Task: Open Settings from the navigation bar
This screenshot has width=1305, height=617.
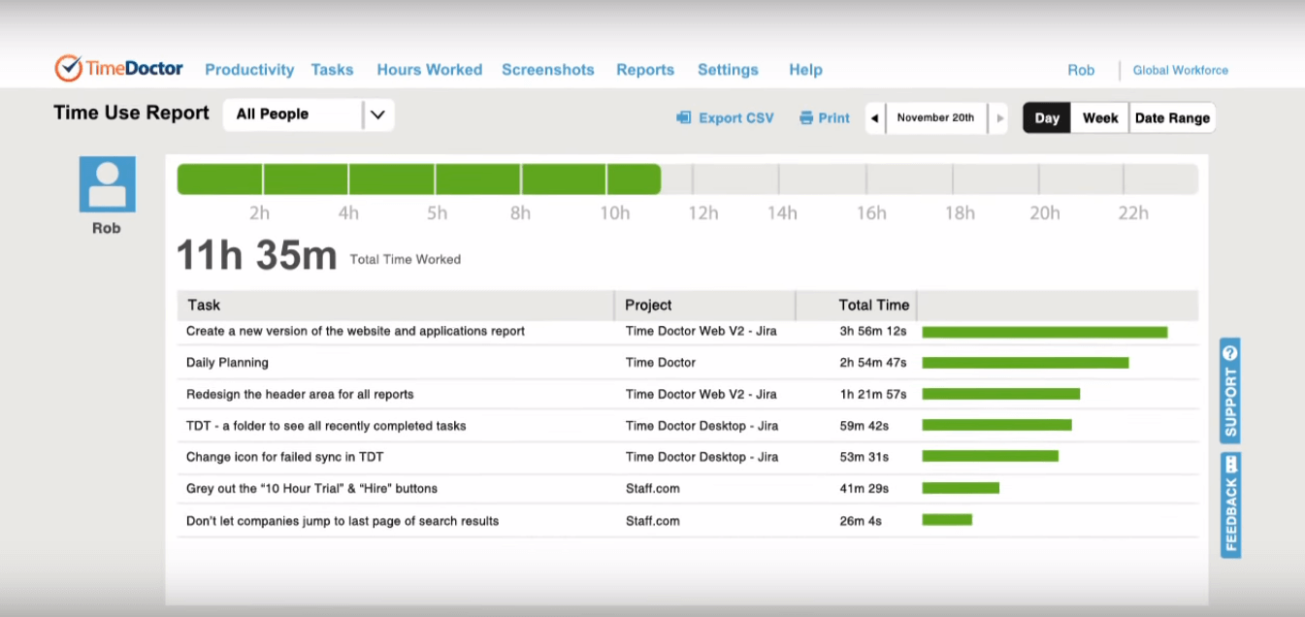Action: [x=728, y=69]
